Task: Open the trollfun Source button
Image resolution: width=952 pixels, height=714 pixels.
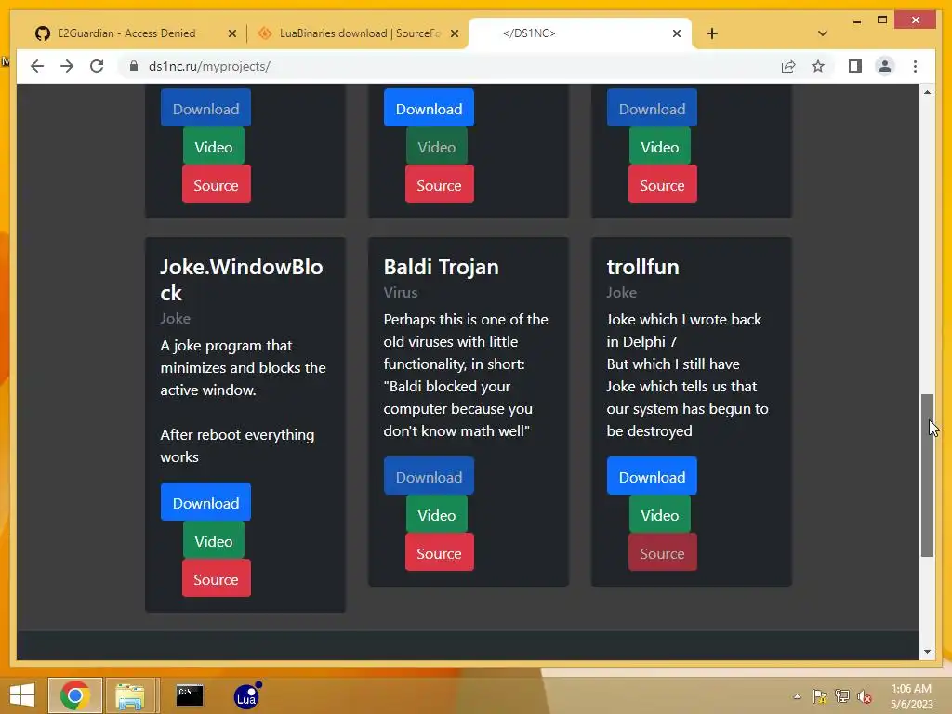Action: 662,552
